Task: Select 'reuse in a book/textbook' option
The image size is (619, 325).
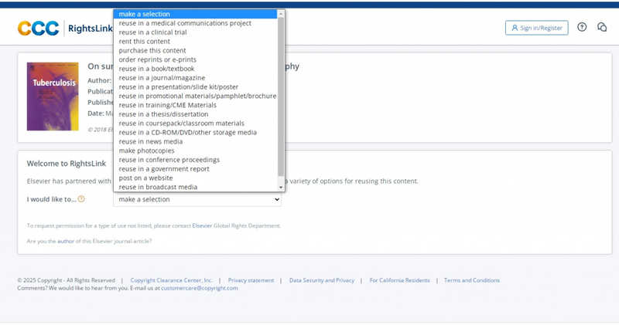Action: 156,69
